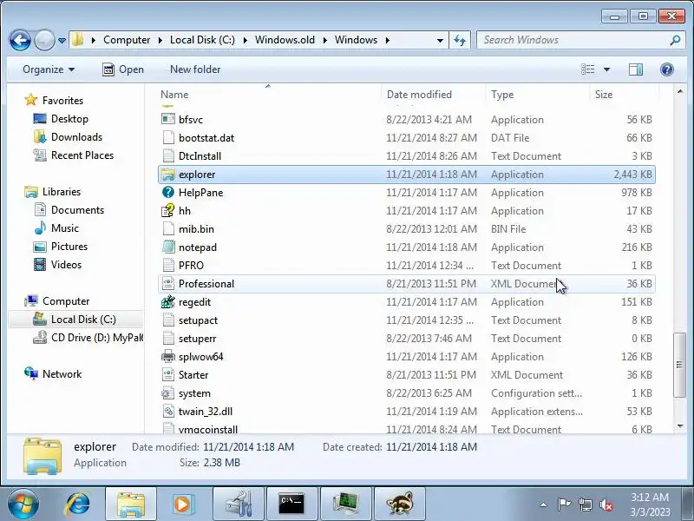This screenshot has height=521, width=694.
Task: Open the Pictures library
Action: pyautogui.click(x=69, y=247)
